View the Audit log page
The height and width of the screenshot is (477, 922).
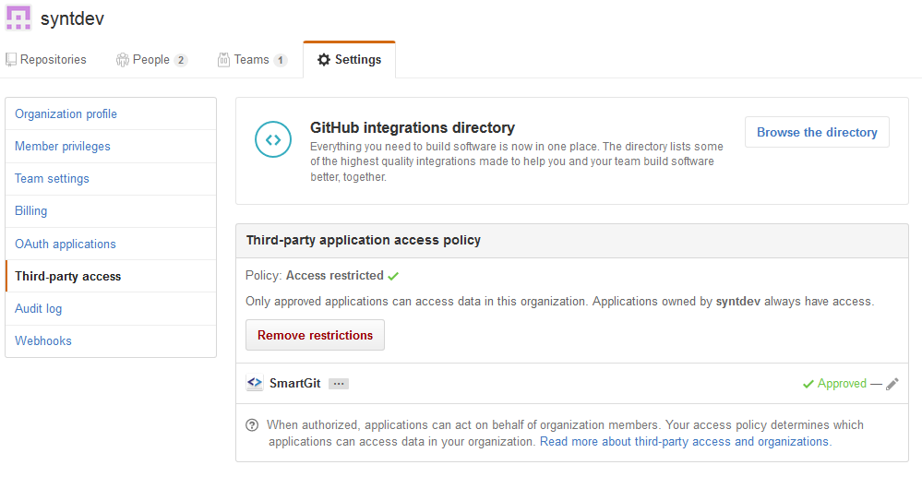(38, 309)
